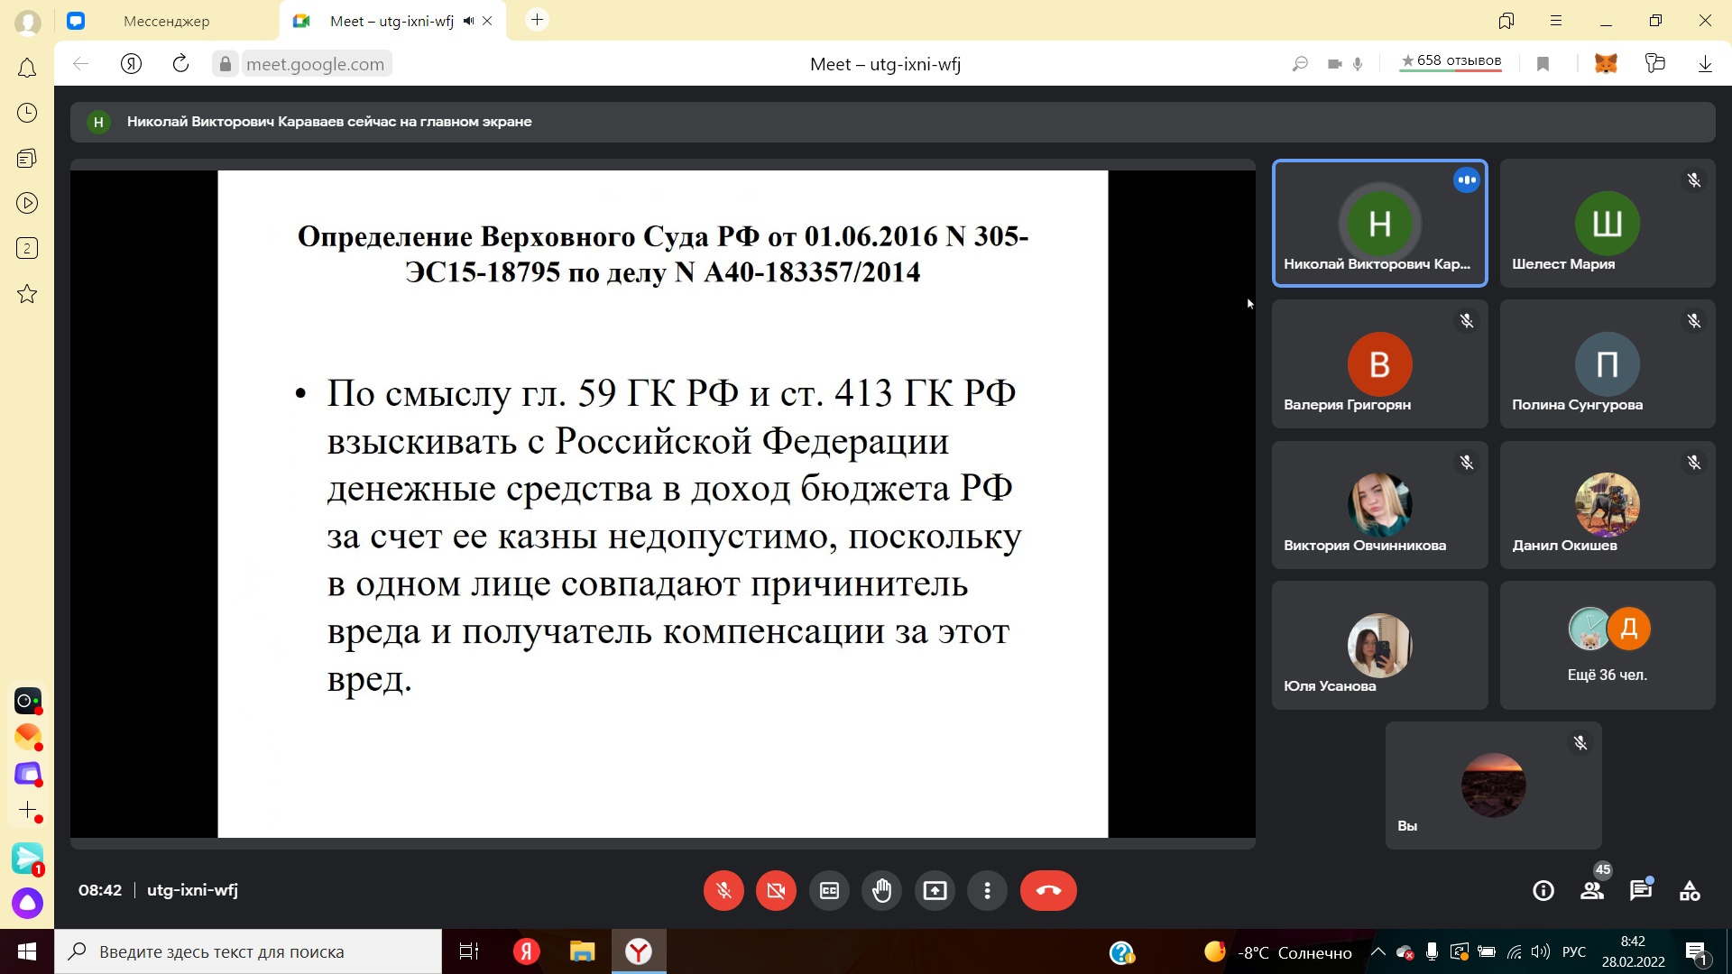Click the presentation slide area
The width and height of the screenshot is (1732, 974).
662,504
